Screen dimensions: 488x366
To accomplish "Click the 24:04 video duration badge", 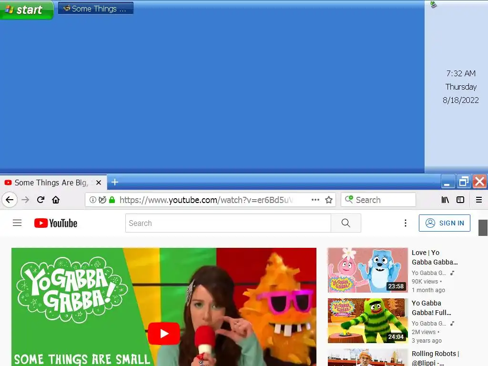I will coord(396,336).
